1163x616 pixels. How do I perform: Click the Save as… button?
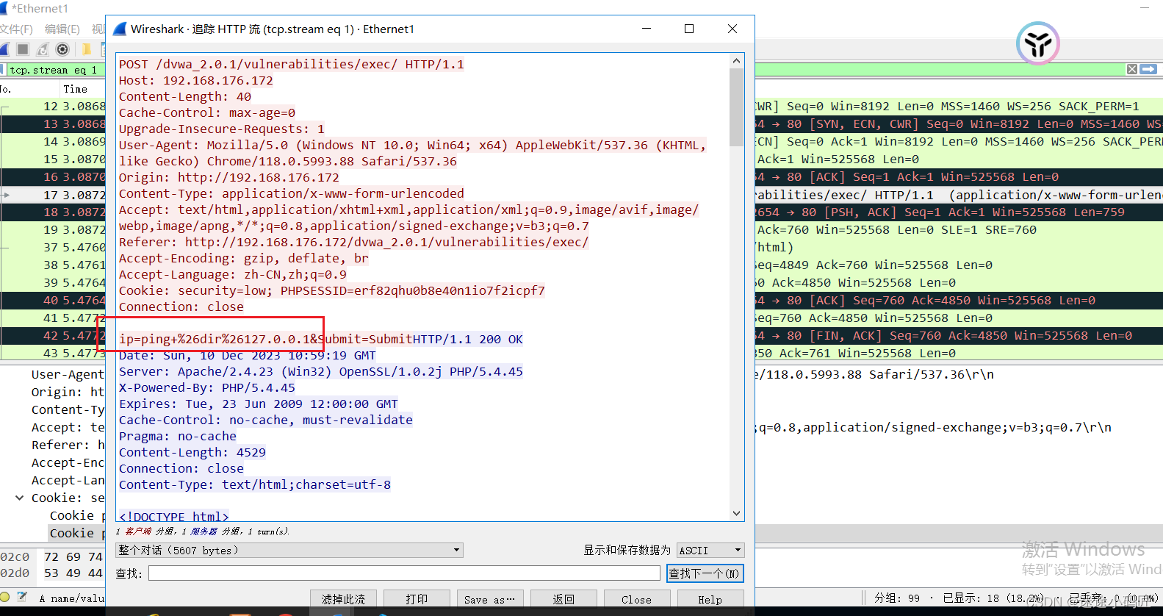coord(490,599)
